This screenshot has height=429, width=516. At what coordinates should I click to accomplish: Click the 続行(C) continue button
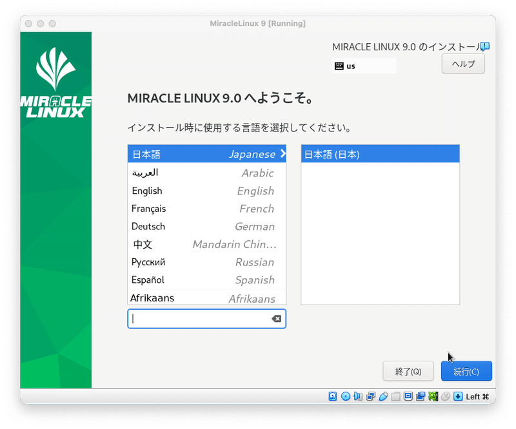pyautogui.click(x=466, y=371)
